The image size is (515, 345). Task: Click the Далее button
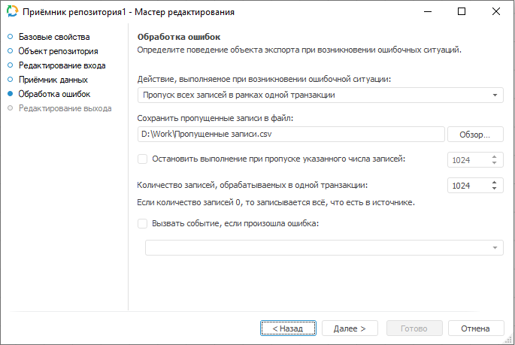click(x=350, y=328)
